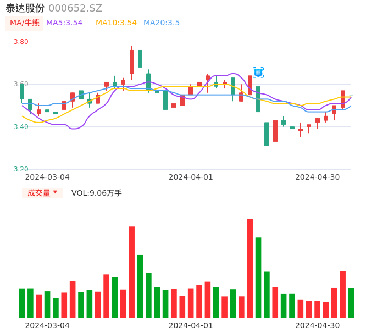Click the 3.60 price axis label
Viewport: 377px width, 333px height.
coord(21,85)
